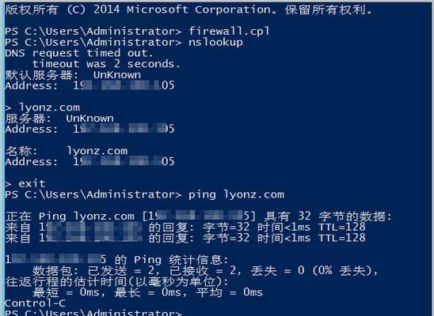Screen dimensions: 434x316
Task: Click lyonz.com next to 名称 label
Action: click(x=97, y=151)
